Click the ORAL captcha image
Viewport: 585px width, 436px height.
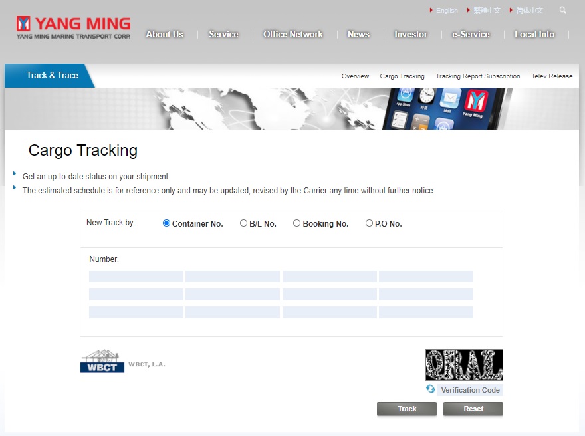tap(464, 365)
